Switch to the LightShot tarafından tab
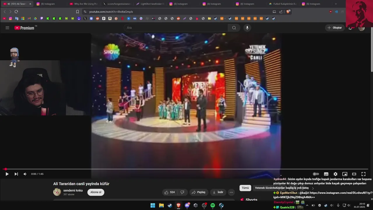373x210 pixels. pos(150,4)
